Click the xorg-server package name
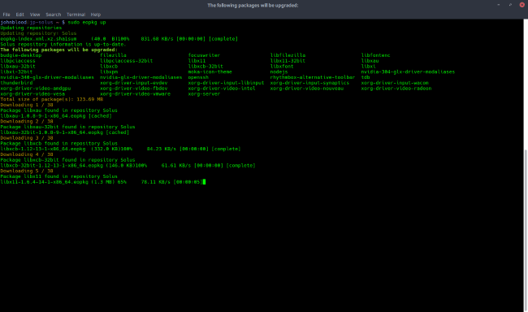528x312 pixels. [204, 94]
